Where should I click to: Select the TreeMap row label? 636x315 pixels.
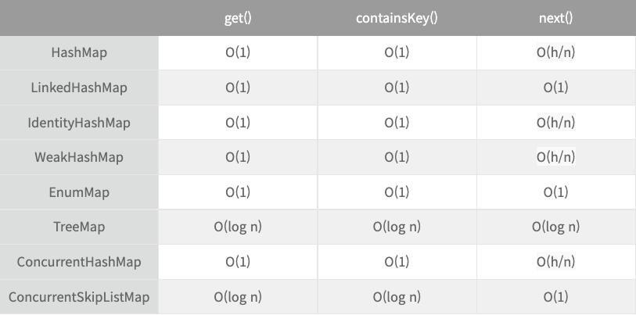[x=79, y=227]
